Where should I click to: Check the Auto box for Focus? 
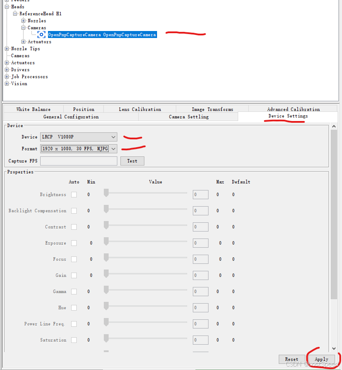click(74, 259)
